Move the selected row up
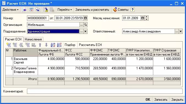Screen dimensions: 186x104 40,45
